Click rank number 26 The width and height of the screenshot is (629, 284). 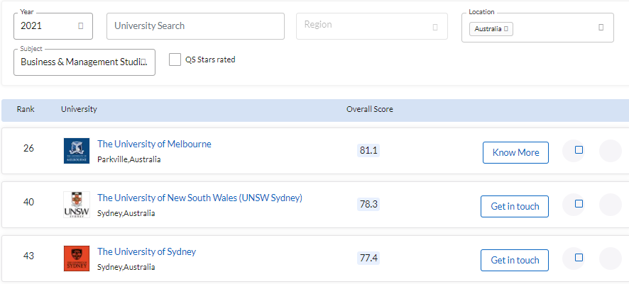coord(28,149)
